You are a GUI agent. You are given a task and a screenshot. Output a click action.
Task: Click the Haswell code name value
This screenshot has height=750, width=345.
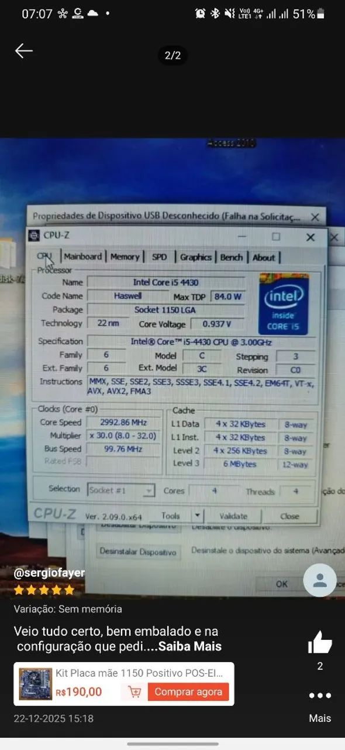[x=127, y=296]
